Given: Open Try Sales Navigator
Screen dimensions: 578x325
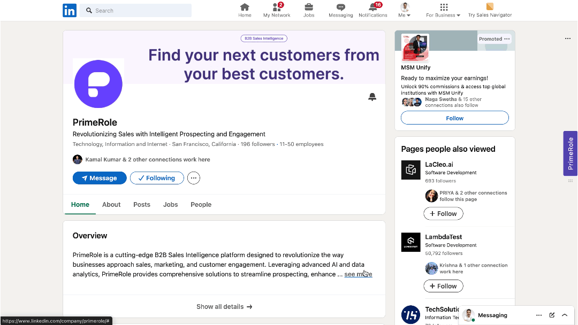Looking at the screenshot, I should [490, 10].
